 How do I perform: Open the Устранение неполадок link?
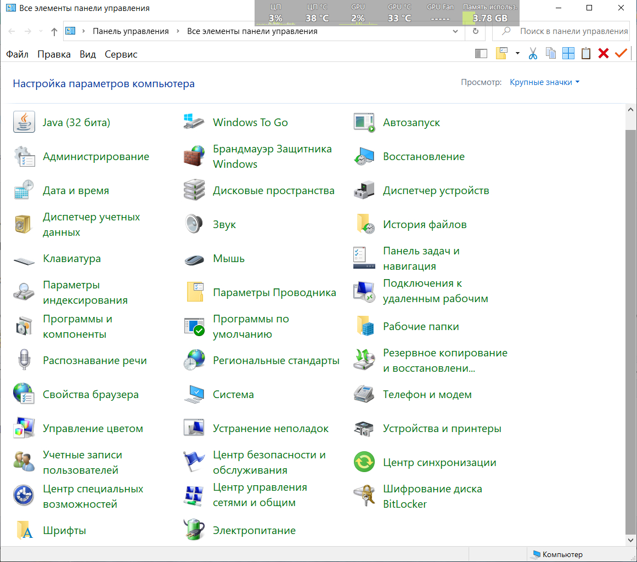click(270, 428)
